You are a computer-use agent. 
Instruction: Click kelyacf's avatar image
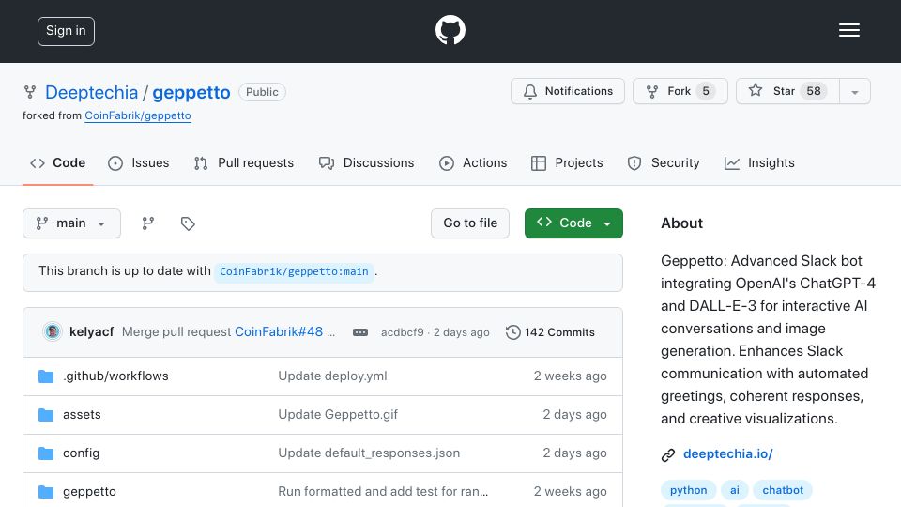[x=53, y=331]
